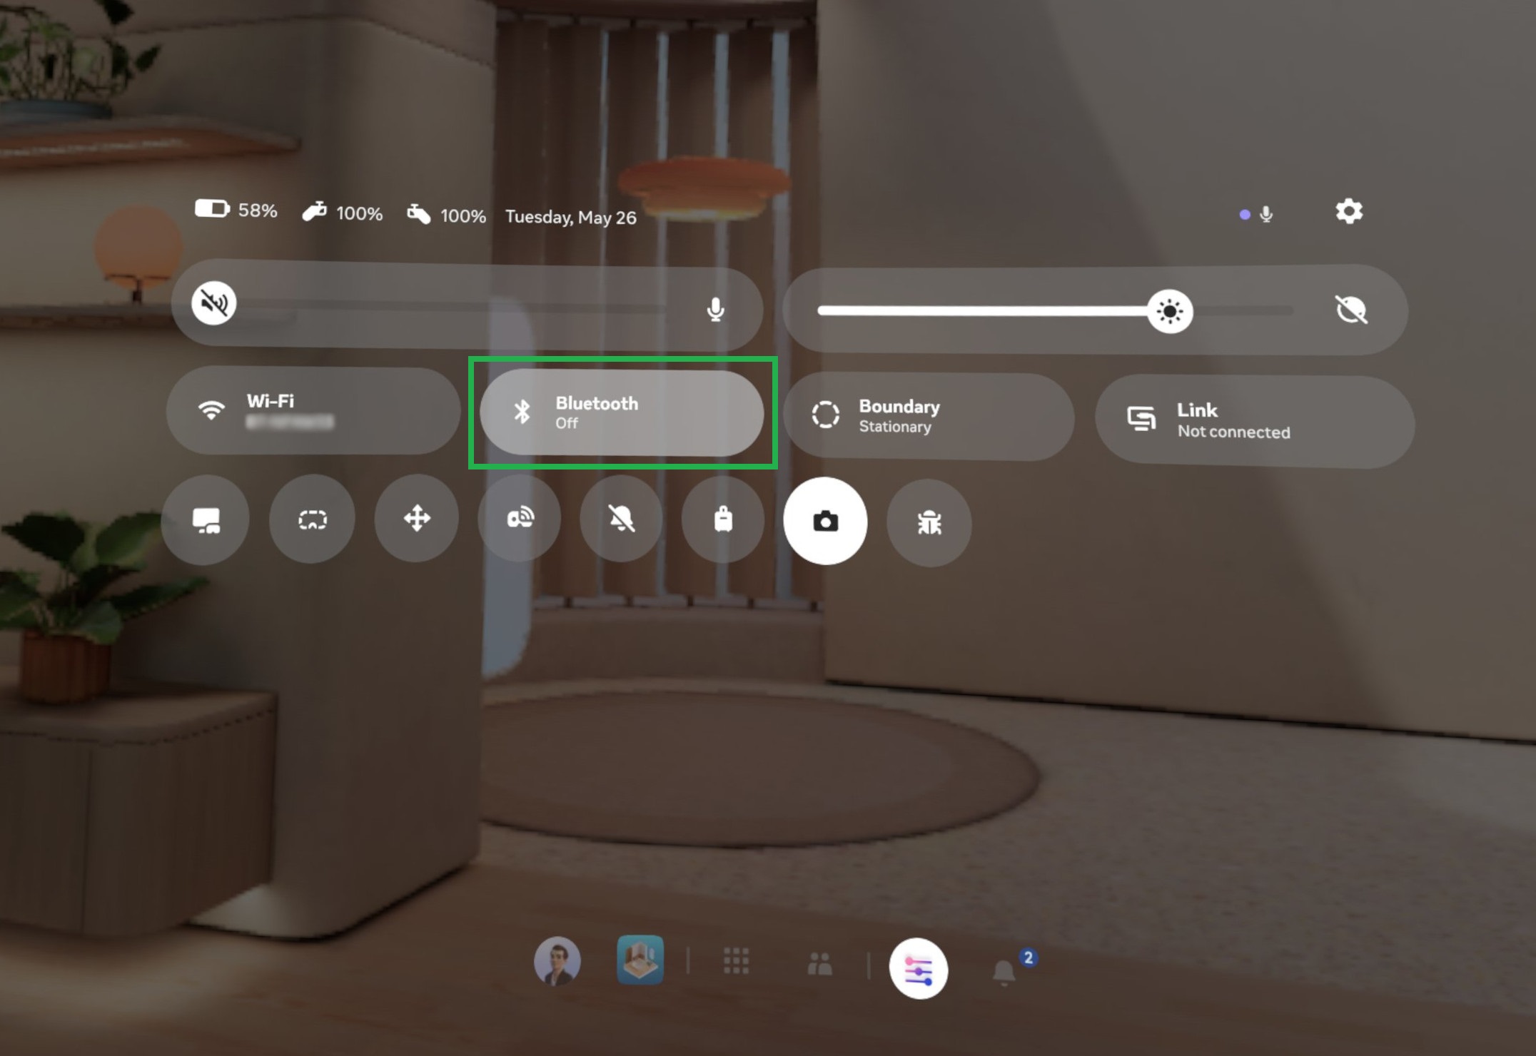Click the headset battery 58% indicator

[x=236, y=210]
